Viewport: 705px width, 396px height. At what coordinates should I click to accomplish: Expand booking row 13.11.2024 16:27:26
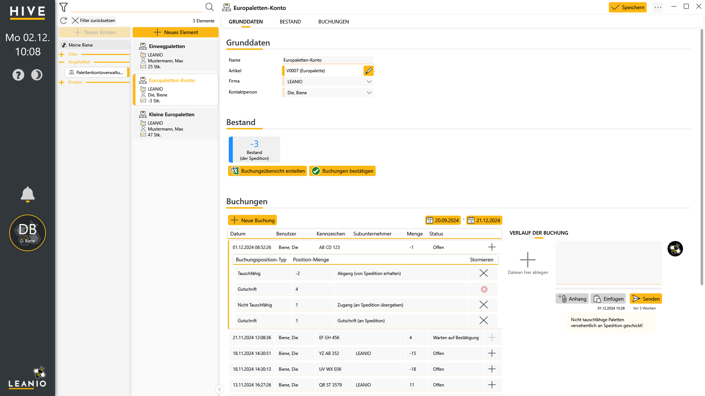tap(492, 385)
